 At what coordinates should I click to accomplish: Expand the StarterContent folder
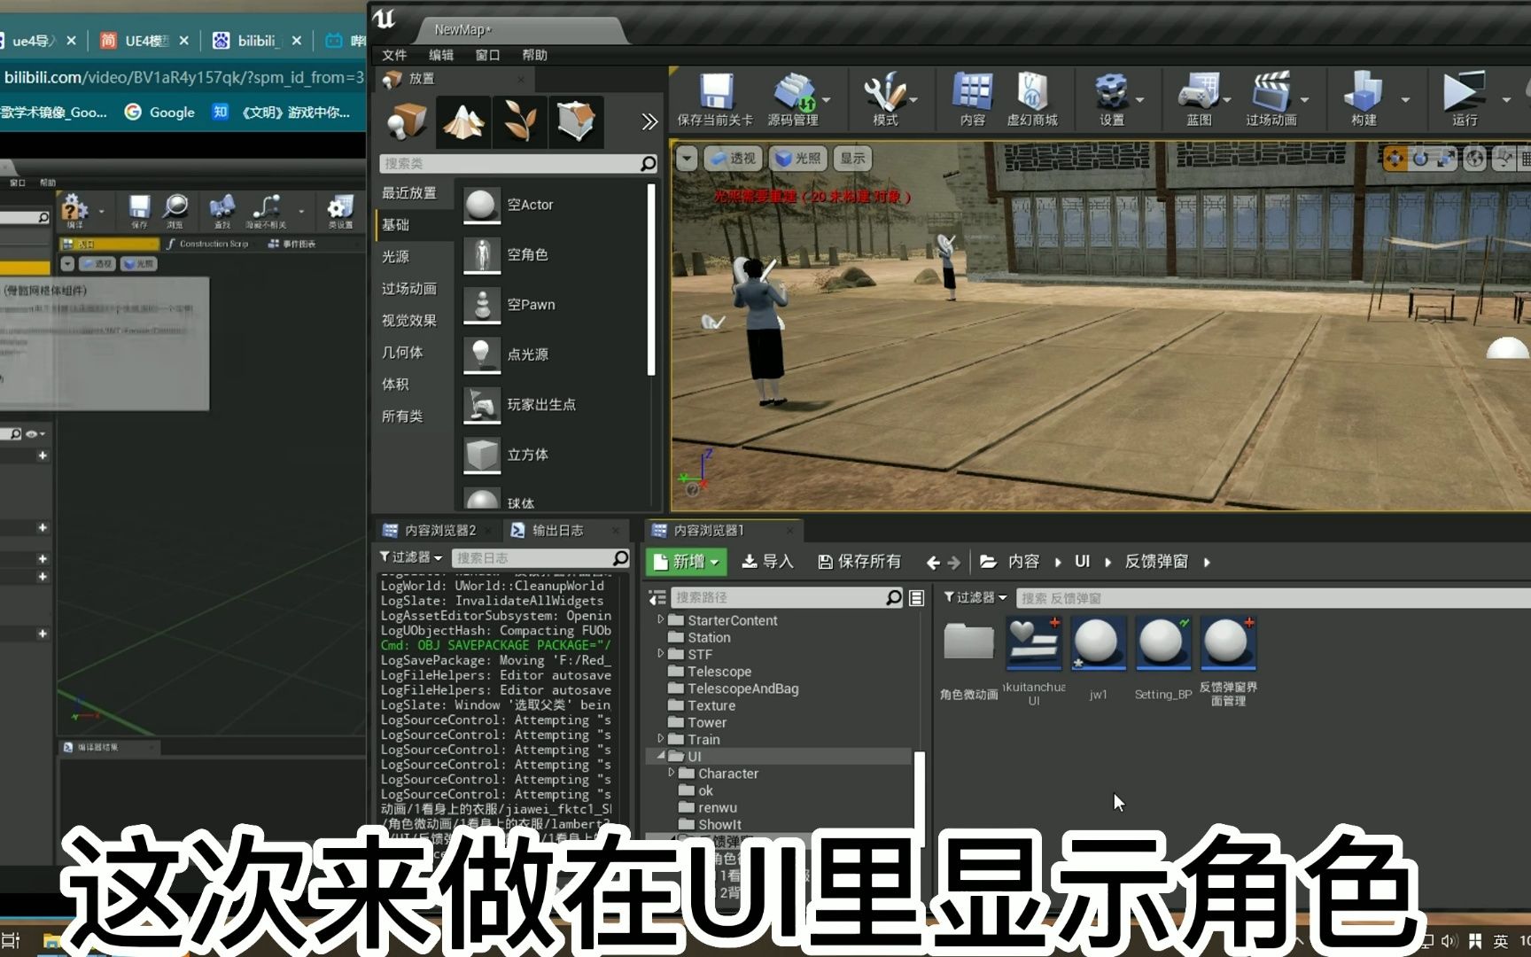[x=660, y=620]
